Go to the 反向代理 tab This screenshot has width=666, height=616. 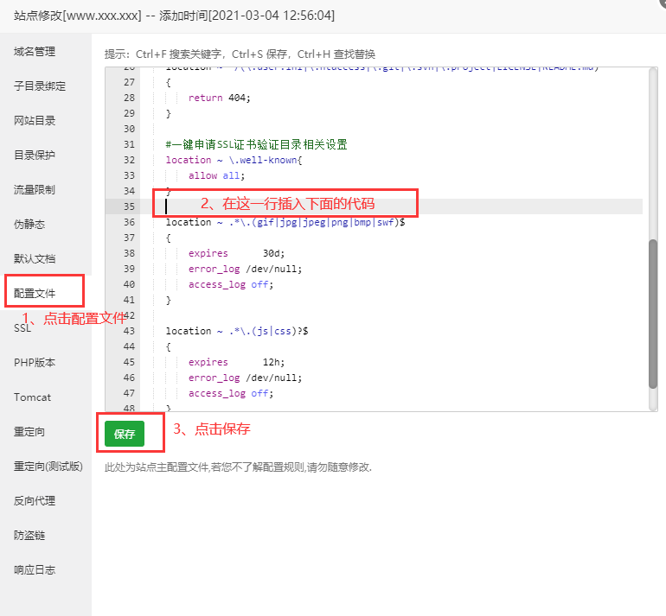pyautogui.click(x=35, y=501)
